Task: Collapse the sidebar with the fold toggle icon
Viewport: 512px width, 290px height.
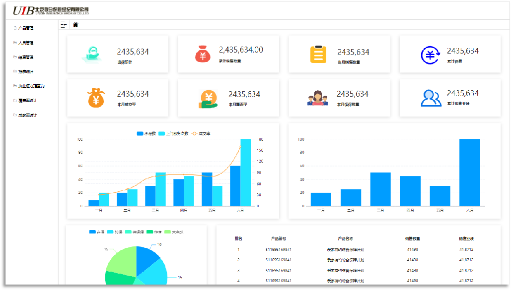Action: point(64,25)
